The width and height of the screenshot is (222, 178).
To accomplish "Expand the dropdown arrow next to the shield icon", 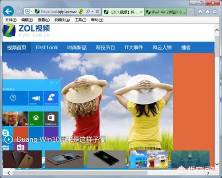I will tap(32, 12).
